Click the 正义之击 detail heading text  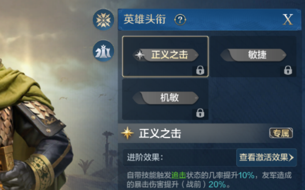click(160, 133)
